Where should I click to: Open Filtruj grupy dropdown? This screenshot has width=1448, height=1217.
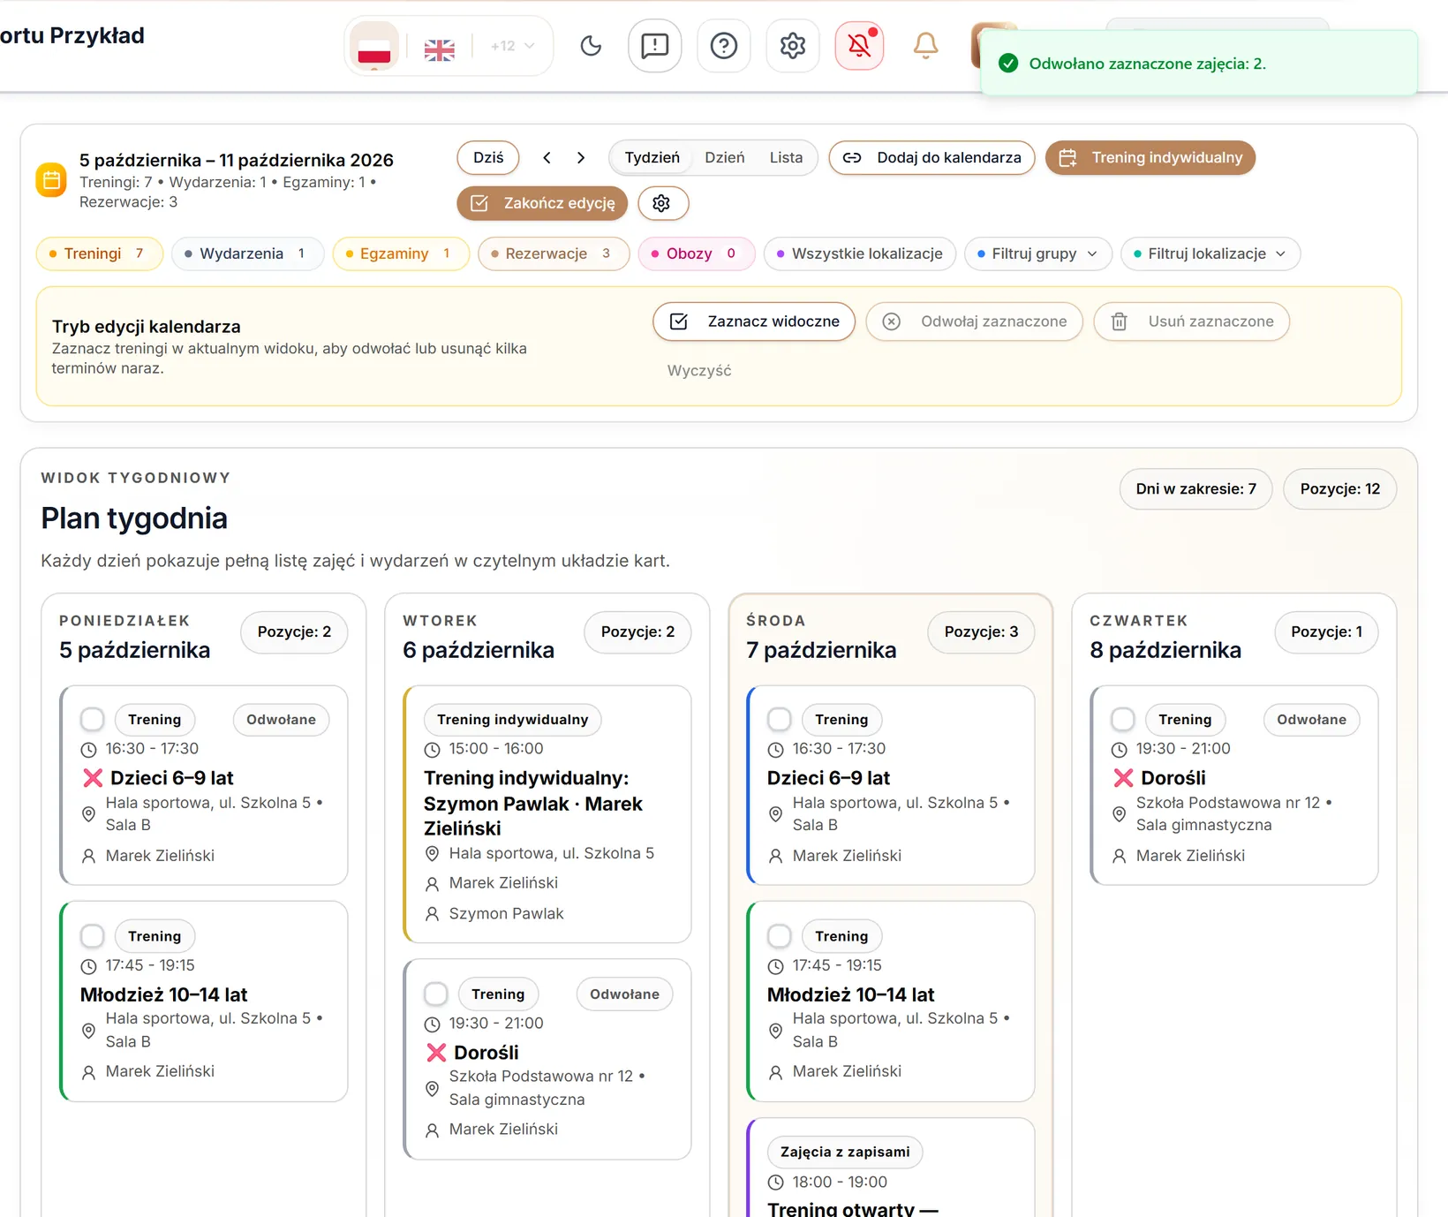tap(1037, 253)
